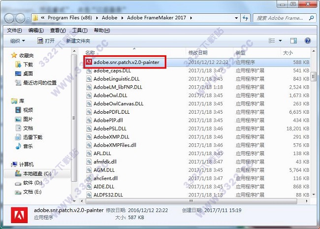
Task: Click the Videos library icon
Action: coord(18,110)
